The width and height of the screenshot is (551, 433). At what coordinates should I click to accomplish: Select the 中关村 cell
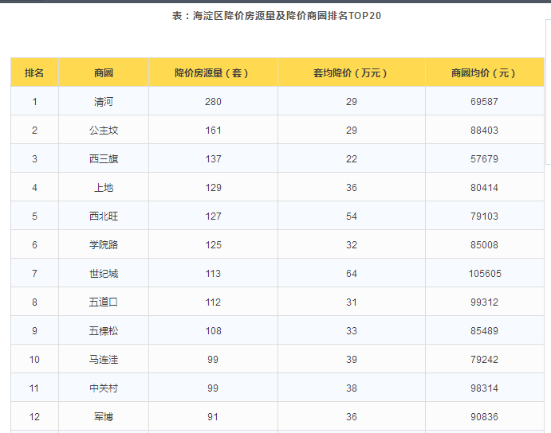point(104,388)
